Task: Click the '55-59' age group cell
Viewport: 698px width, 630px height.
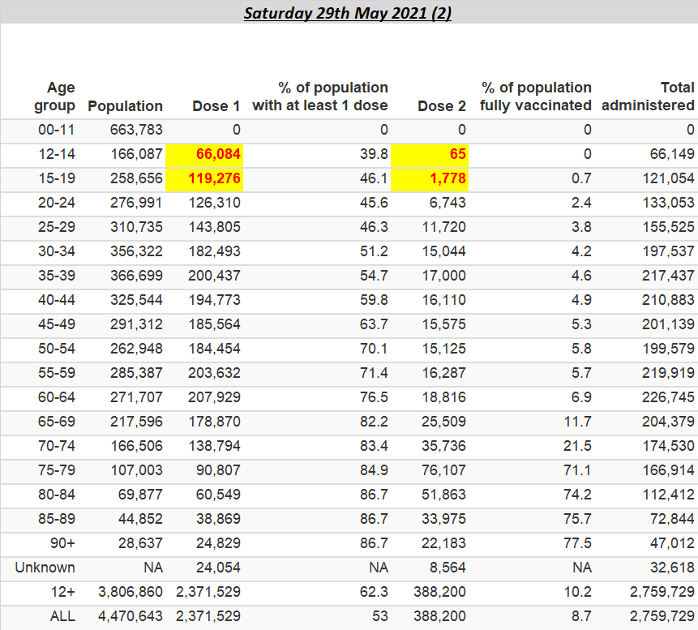Action: 57,373
